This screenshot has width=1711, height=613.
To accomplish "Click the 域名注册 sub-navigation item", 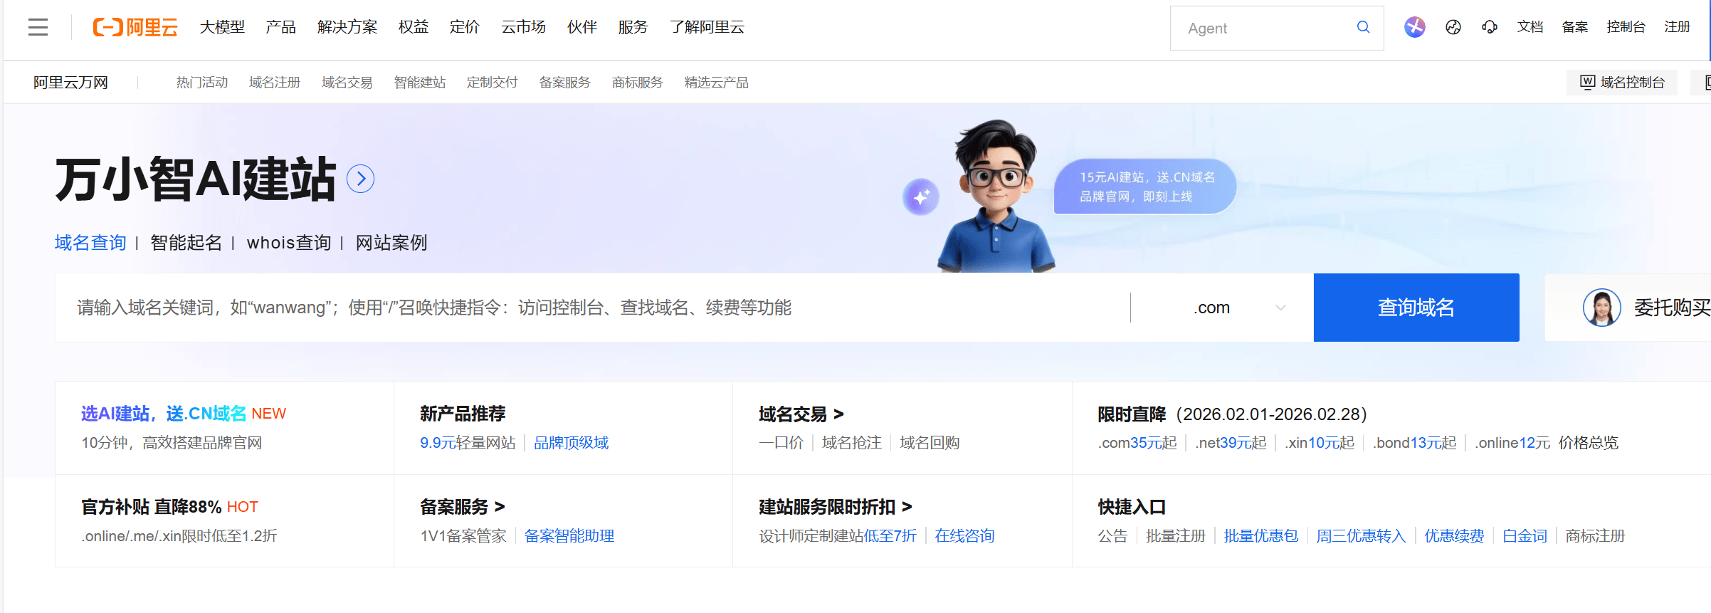I will [x=274, y=83].
